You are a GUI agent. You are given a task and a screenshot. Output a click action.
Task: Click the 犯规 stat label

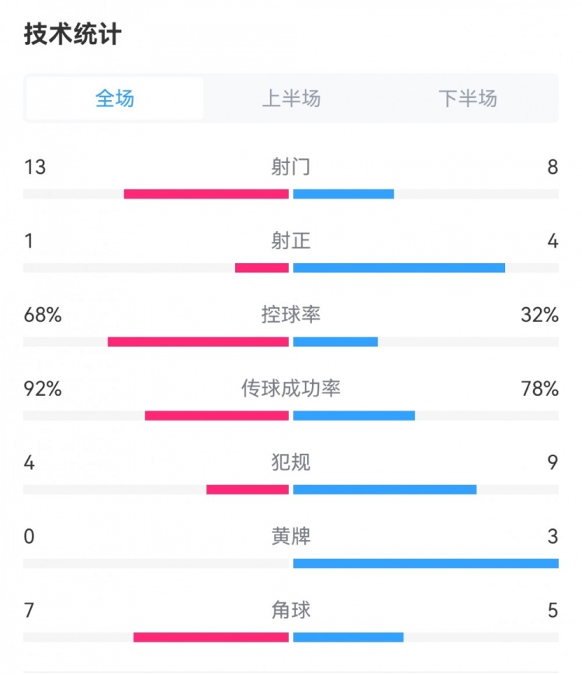click(x=291, y=463)
